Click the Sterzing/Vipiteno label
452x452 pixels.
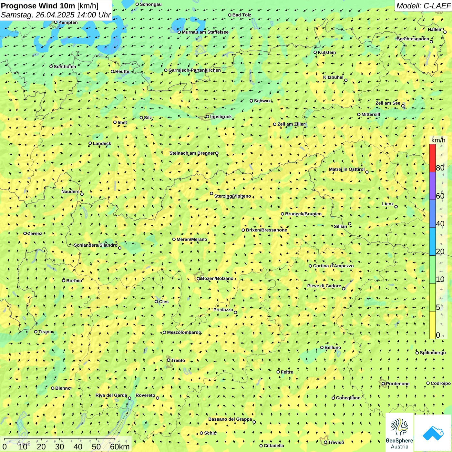232,196
